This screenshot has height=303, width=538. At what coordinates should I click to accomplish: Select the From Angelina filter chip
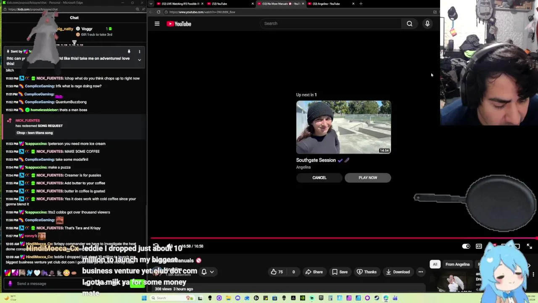click(457, 264)
